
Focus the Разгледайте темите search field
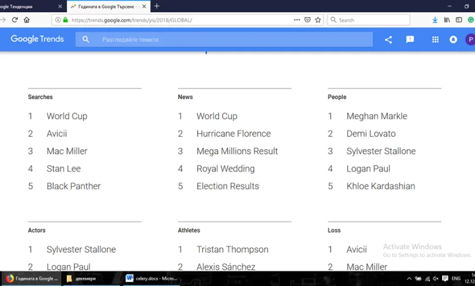(224, 40)
